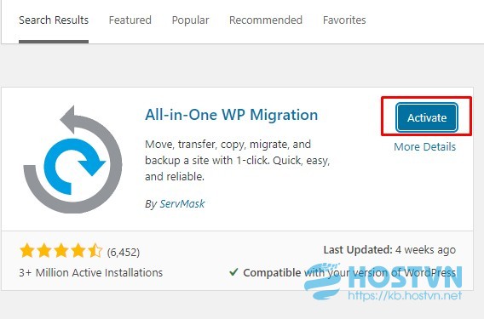Switch to the Popular tab

(190, 20)
